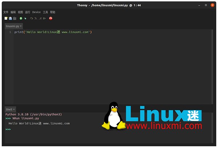Stop the backend with the red STOP icon
Screen dimensions: 218x148
tap(51, 18)
